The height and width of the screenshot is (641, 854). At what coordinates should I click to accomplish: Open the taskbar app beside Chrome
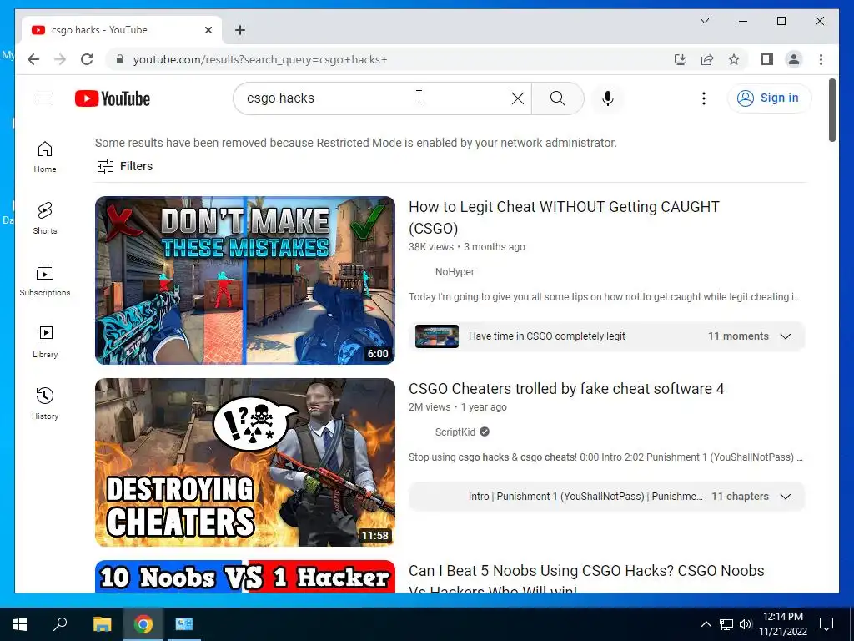[184, 624]
